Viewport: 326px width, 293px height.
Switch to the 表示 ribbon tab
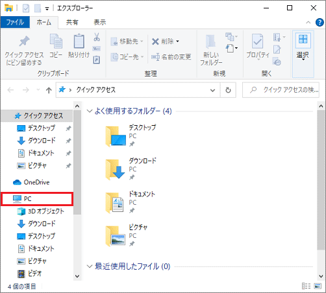pyautogui.click(x=99, y=22)
